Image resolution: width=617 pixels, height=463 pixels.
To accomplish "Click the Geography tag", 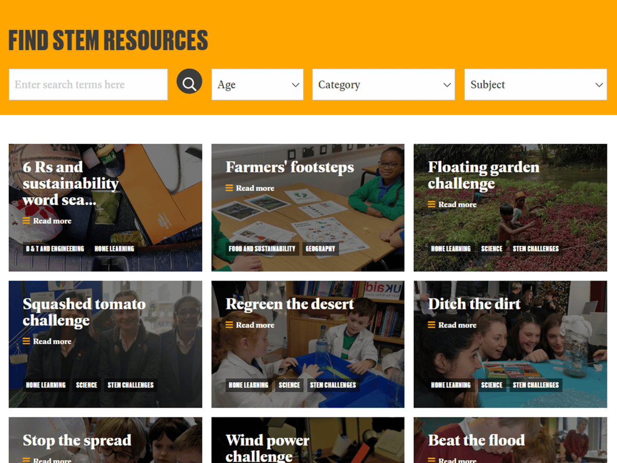I will tap(320, 249).
